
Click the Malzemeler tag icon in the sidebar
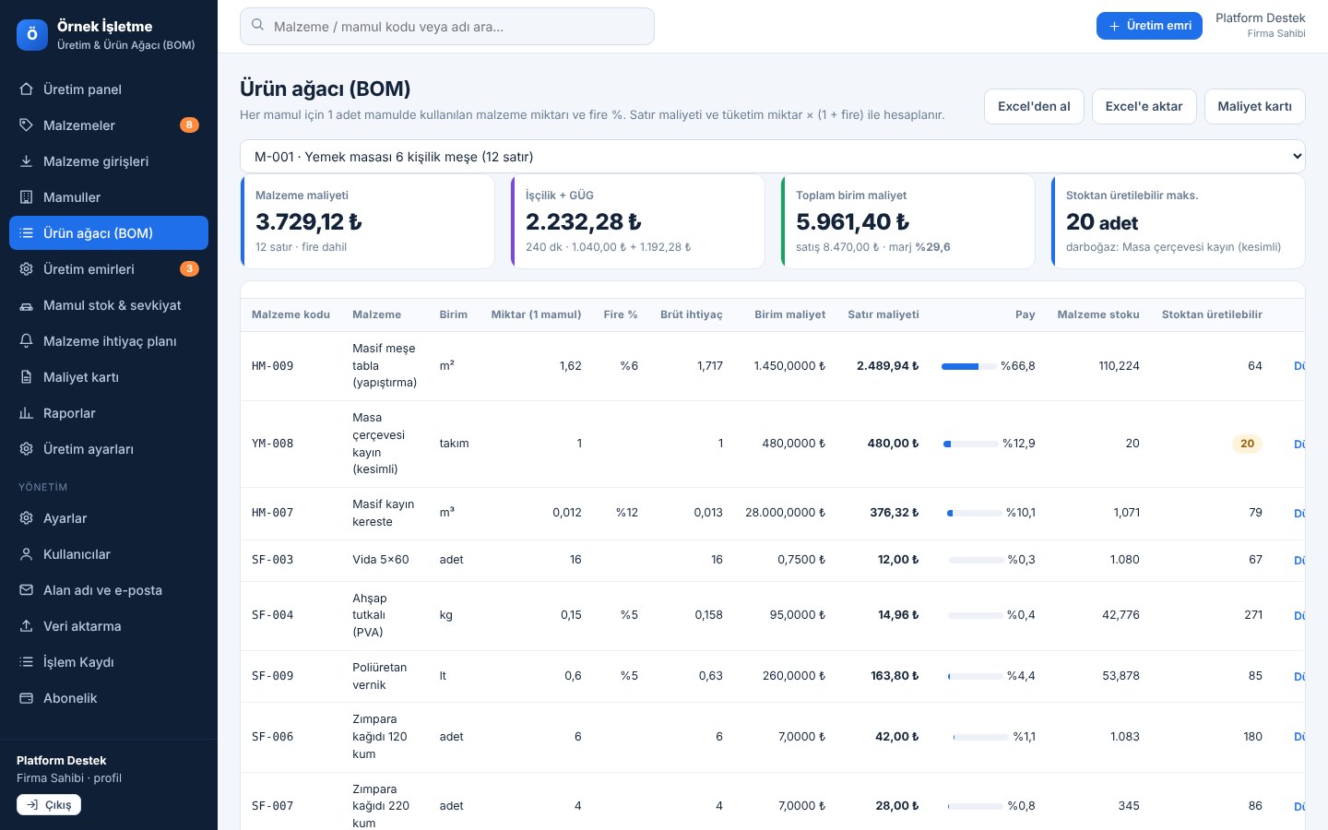click(x=27, y=125)
